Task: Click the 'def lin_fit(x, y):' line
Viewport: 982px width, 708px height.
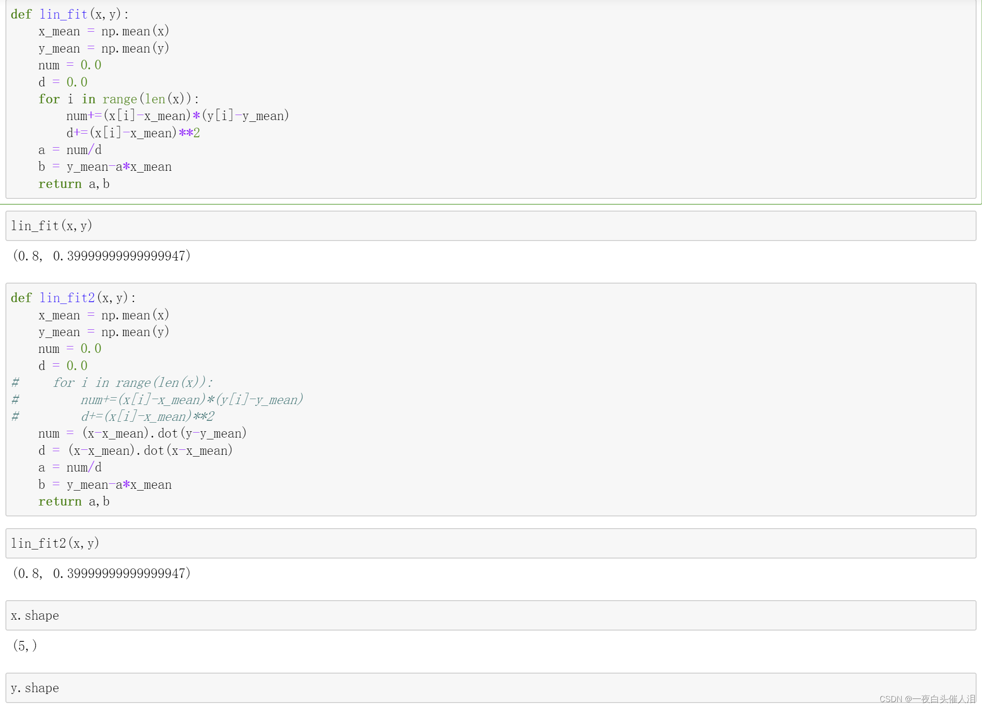Action: [x=70, y=14]
